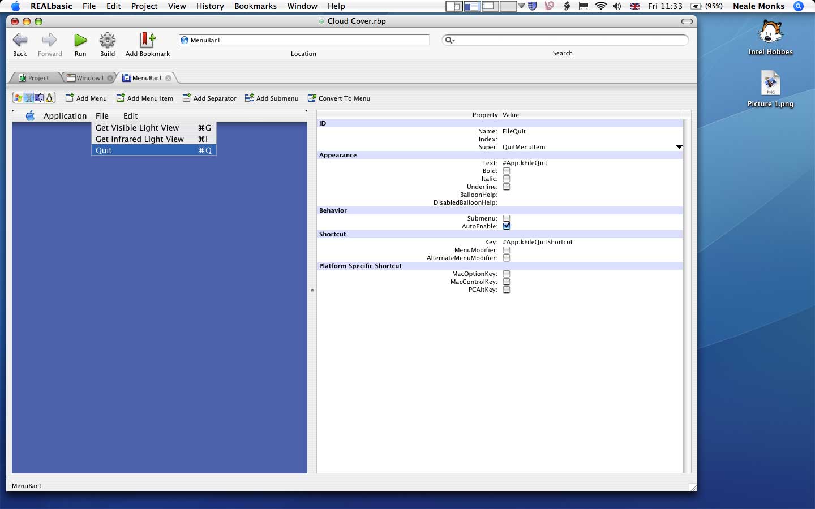Open the Wi-Fi status menu icon

click(600, 6)
